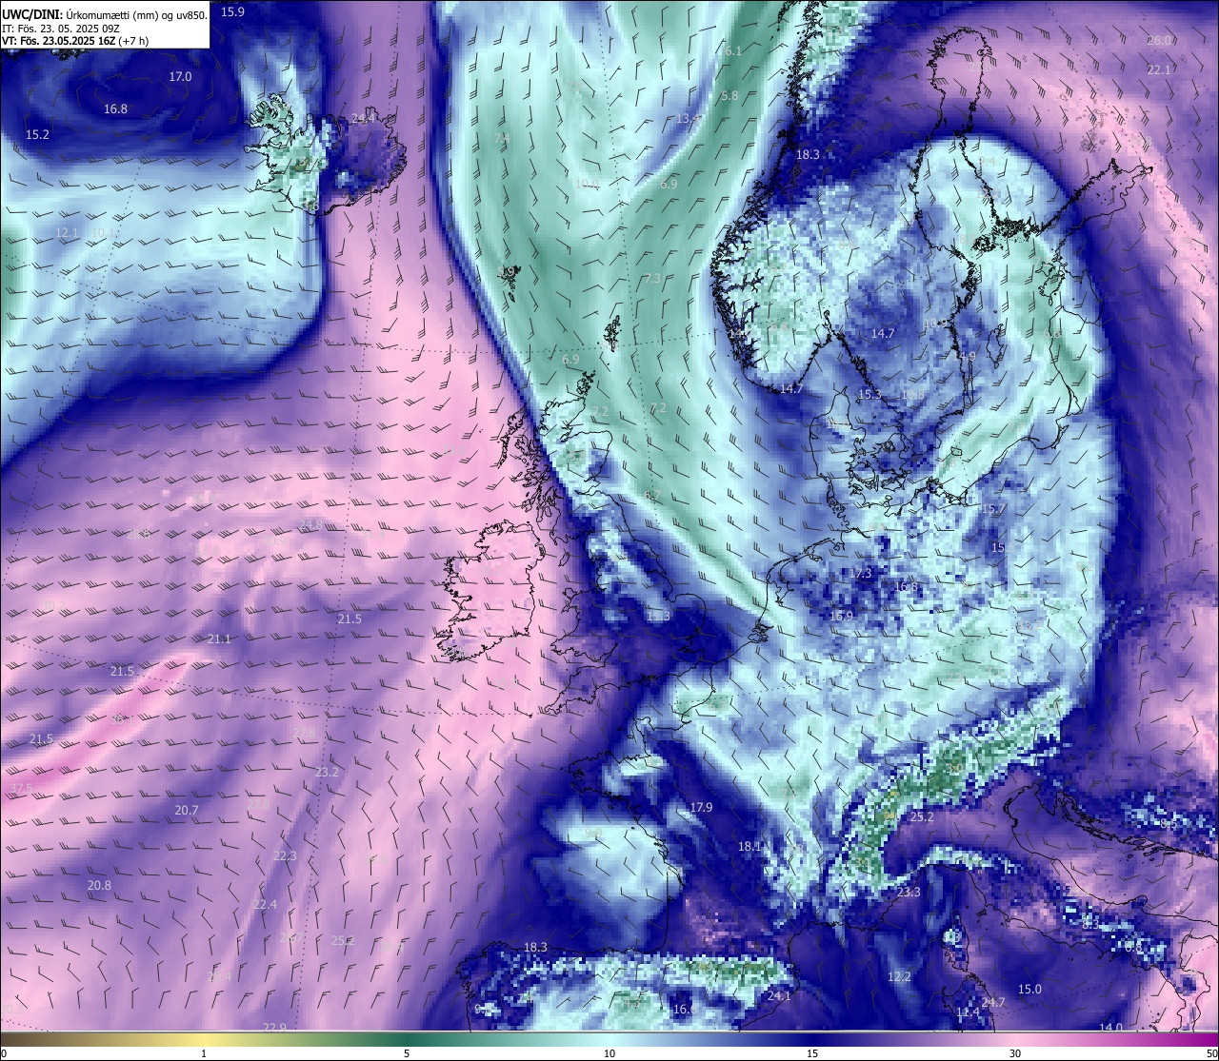Click the 20.7 value label

(187, 810)
